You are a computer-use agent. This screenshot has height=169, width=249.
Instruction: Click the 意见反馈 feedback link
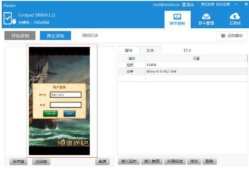(x=207, y=4)
